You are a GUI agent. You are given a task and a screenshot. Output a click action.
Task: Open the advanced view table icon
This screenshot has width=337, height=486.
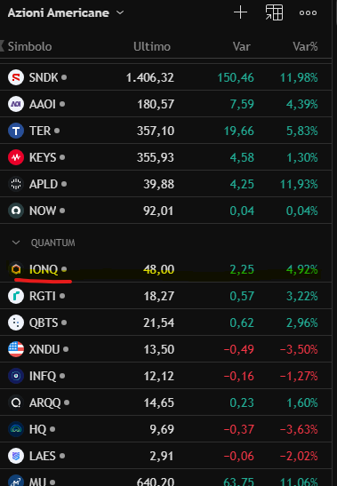click(x=275, y=12)
